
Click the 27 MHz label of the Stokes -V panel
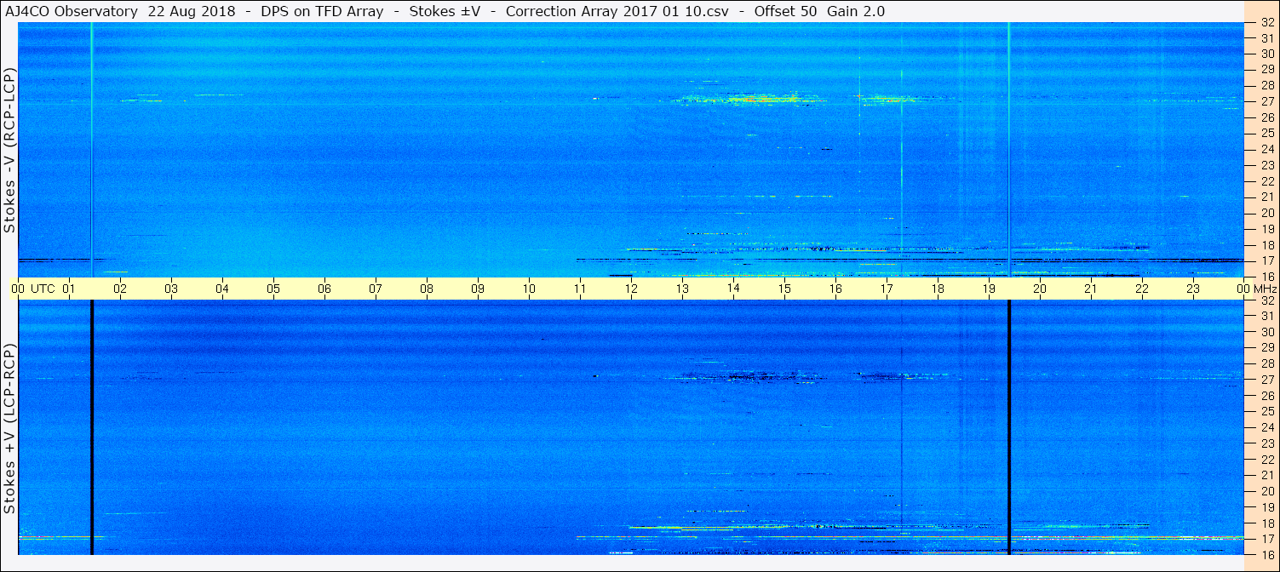pos(1267,101)
